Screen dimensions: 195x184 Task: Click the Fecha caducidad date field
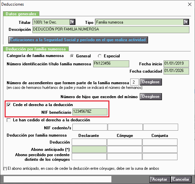[x=176, y=71]
